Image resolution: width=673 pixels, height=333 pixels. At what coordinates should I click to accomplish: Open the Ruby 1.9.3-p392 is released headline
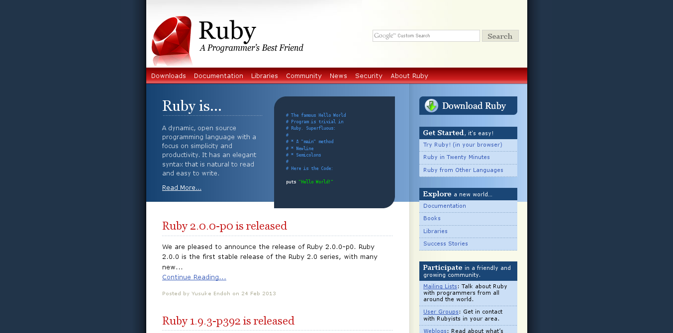228,321
